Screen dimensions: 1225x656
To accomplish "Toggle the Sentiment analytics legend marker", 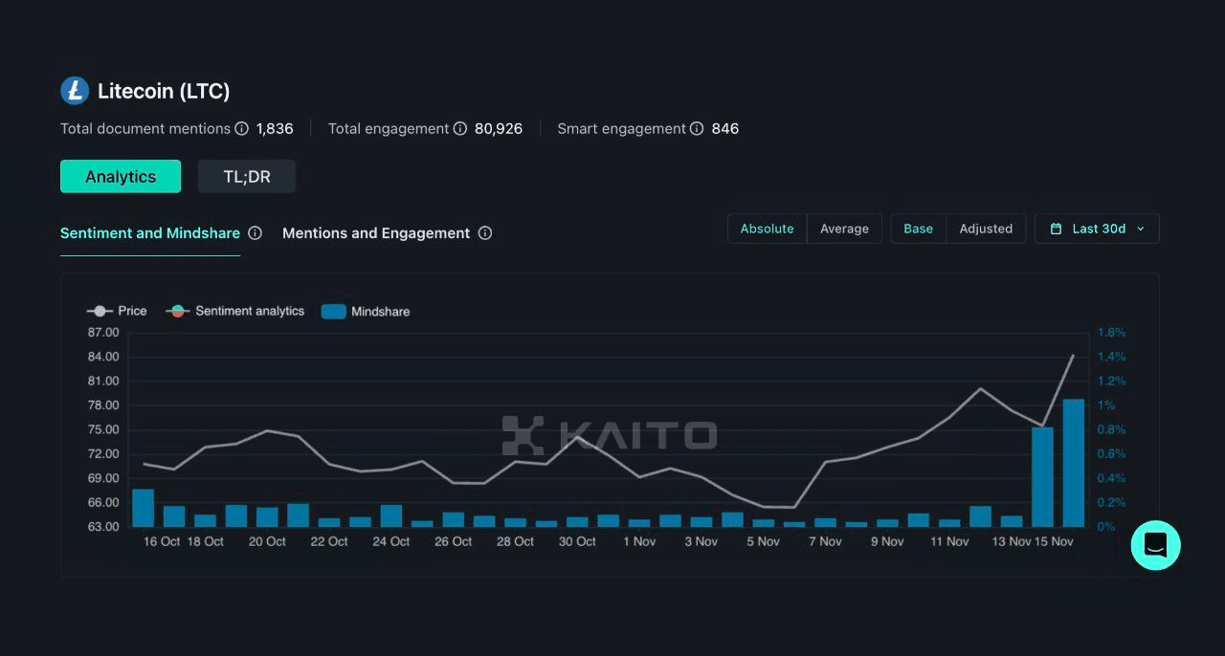I will [177, 311].
